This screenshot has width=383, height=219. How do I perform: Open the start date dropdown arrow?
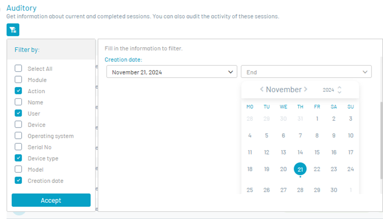pyautogui.click(x=231, y=72)
